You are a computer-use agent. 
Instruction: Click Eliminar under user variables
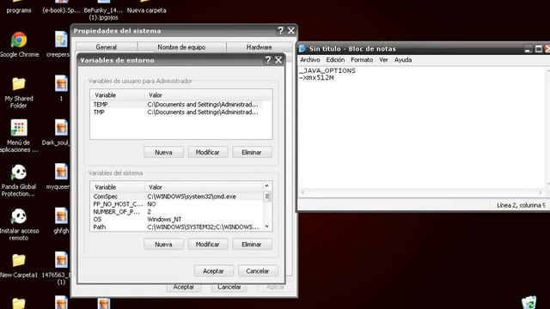tap(252, 153)
